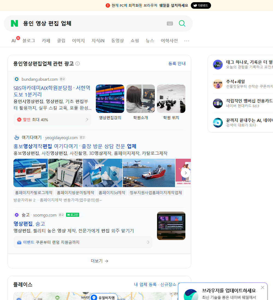Viewport: 273px width, 300px height.
Task: Click the red 할인 discount badge icon
Action: [x=19, y=119]
